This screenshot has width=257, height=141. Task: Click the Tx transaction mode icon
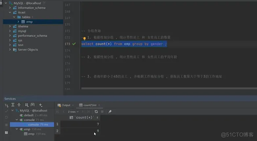6,105
